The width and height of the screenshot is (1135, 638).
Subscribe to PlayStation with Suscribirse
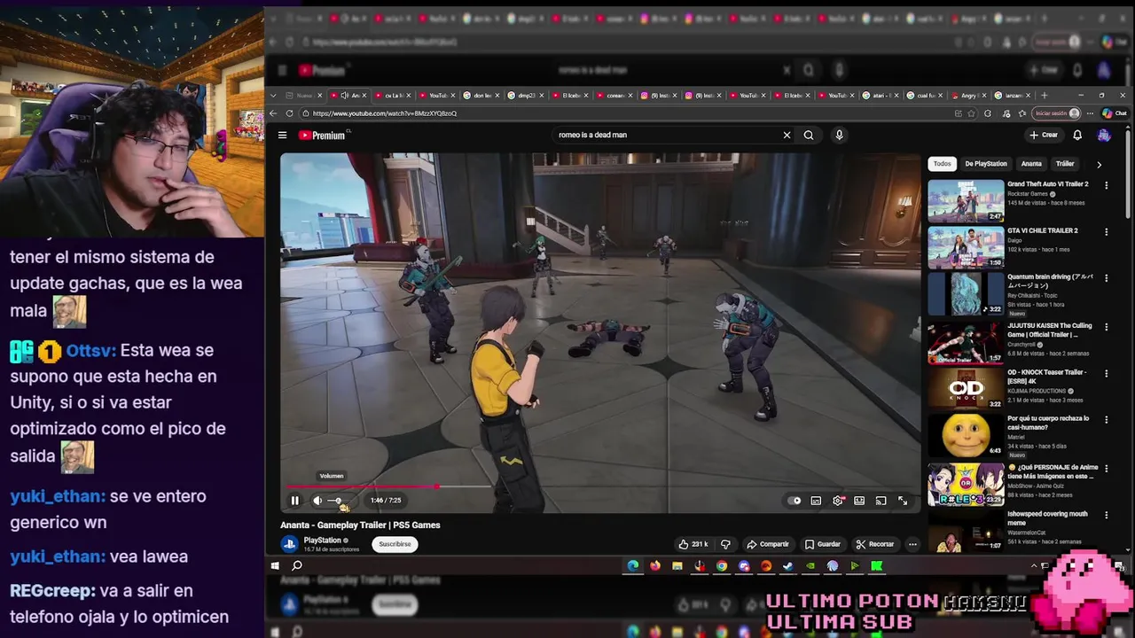click(395, 544)
